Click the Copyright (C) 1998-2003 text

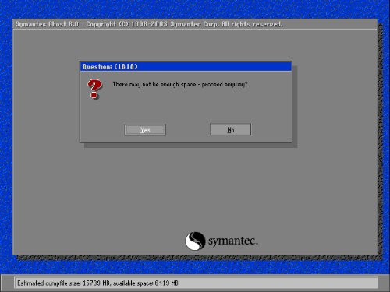pos(126,24)
